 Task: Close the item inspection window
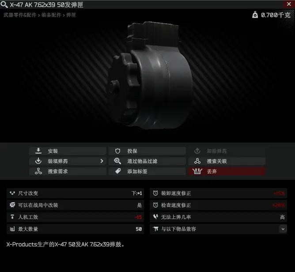point(289,4)
